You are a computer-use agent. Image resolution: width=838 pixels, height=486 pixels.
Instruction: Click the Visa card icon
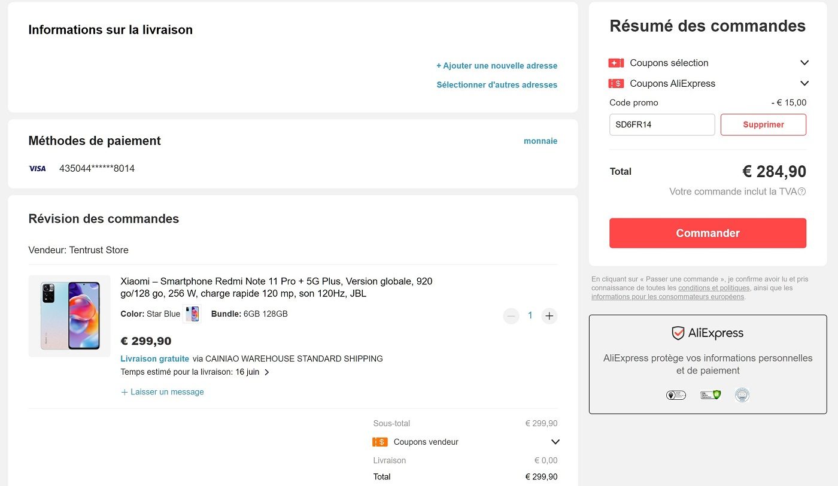click(37, 169)
